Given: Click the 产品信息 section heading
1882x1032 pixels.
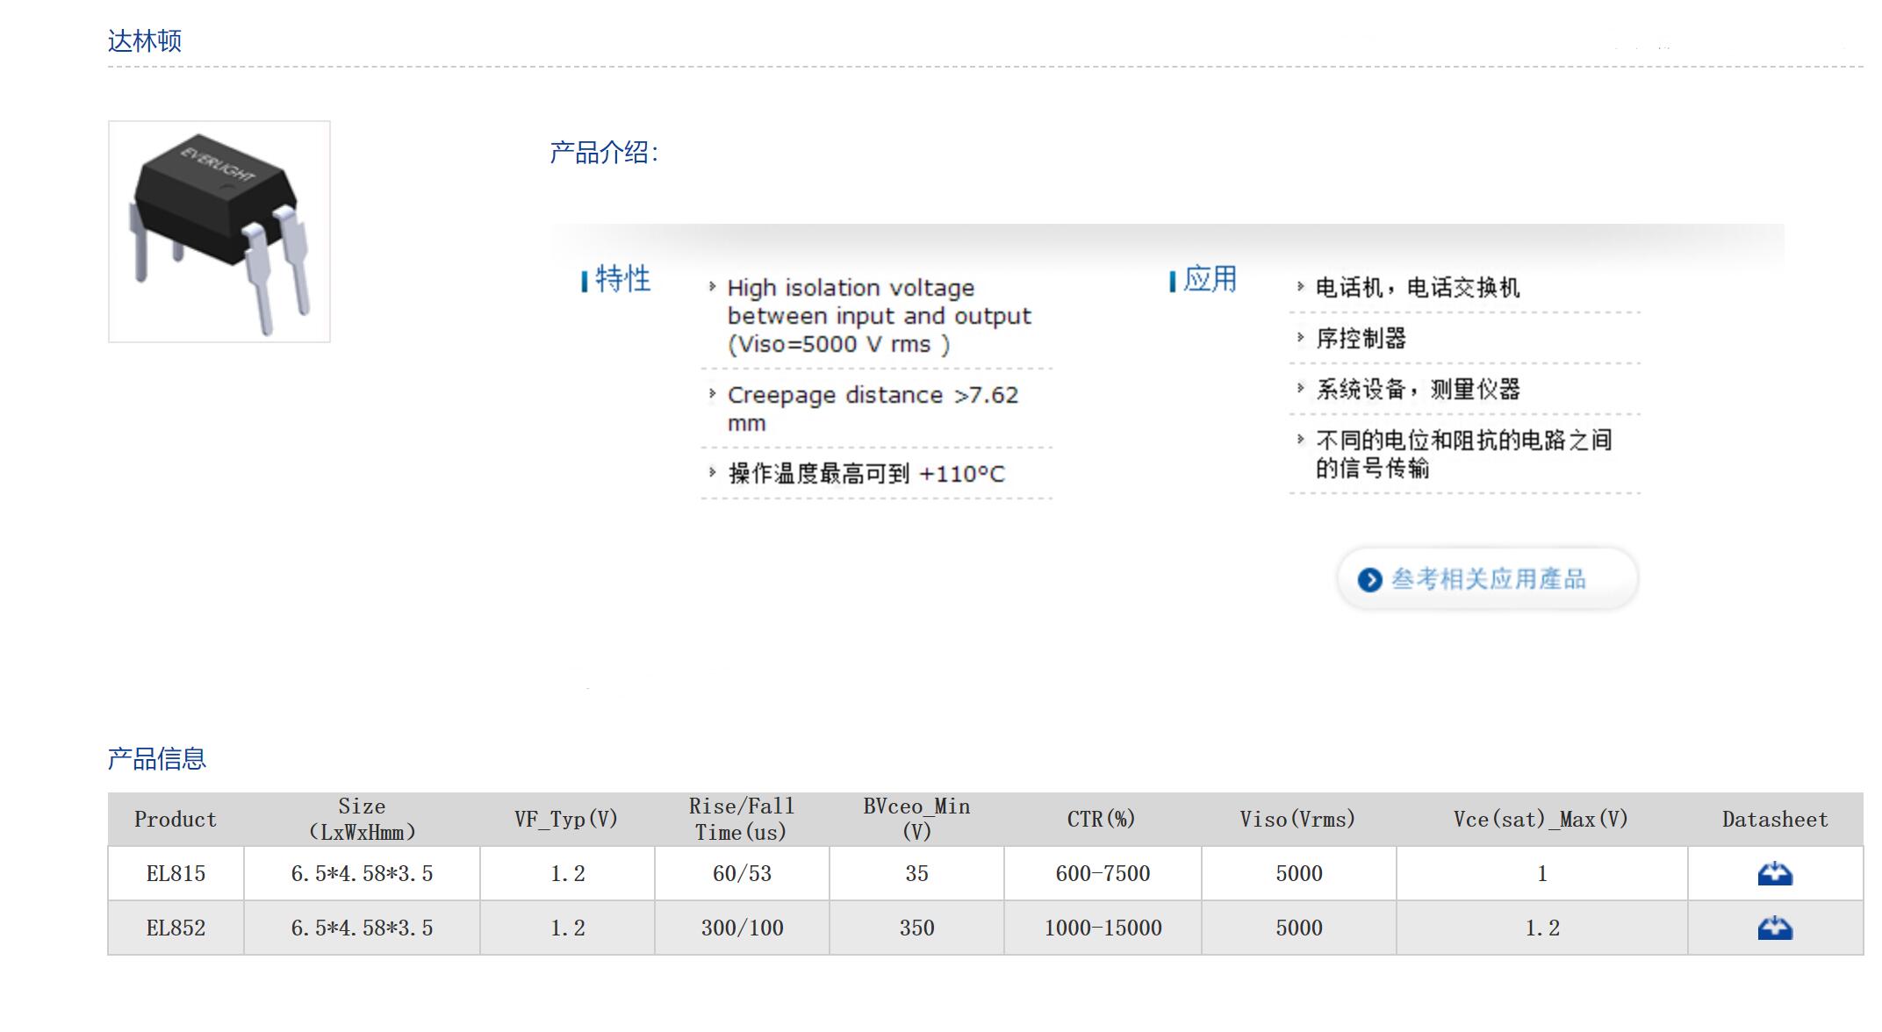Looking at the screenshot, I should point(157,759).
